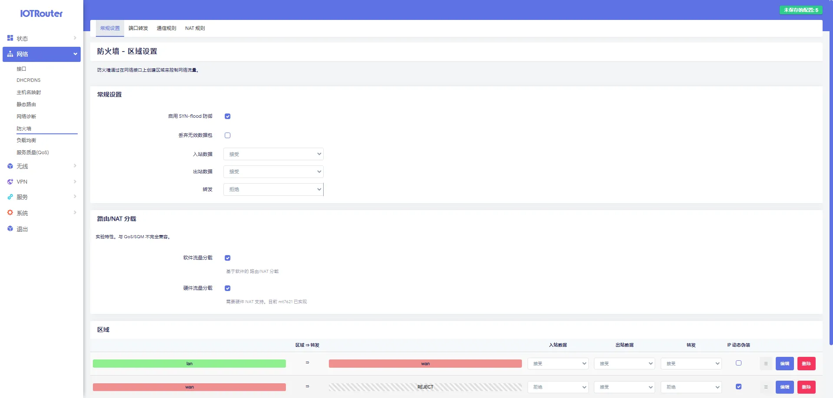Click the drag handle icon in lan row

coord(766,364)
